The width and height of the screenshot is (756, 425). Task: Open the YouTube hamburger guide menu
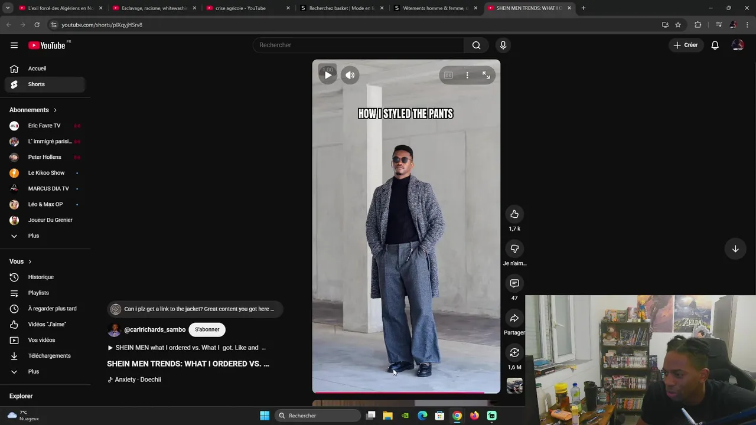click(14, 45)
